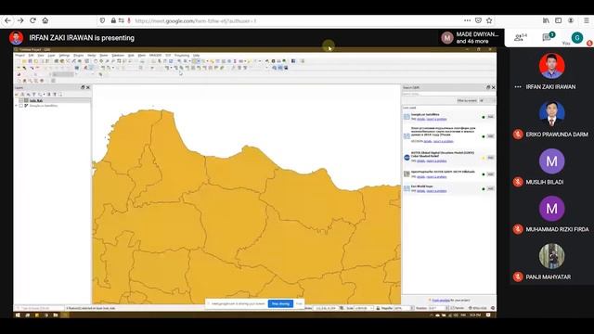Expand all layers in Layers panel
Viewport: 594px width, 334px height.
tap(49, 95)
